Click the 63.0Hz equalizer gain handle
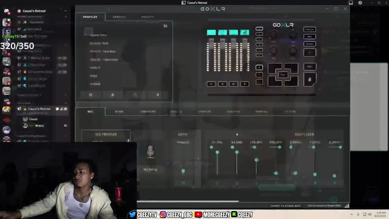Image resolution: width=389 pixels, height=219 pixels. click(x=237, y=152)
